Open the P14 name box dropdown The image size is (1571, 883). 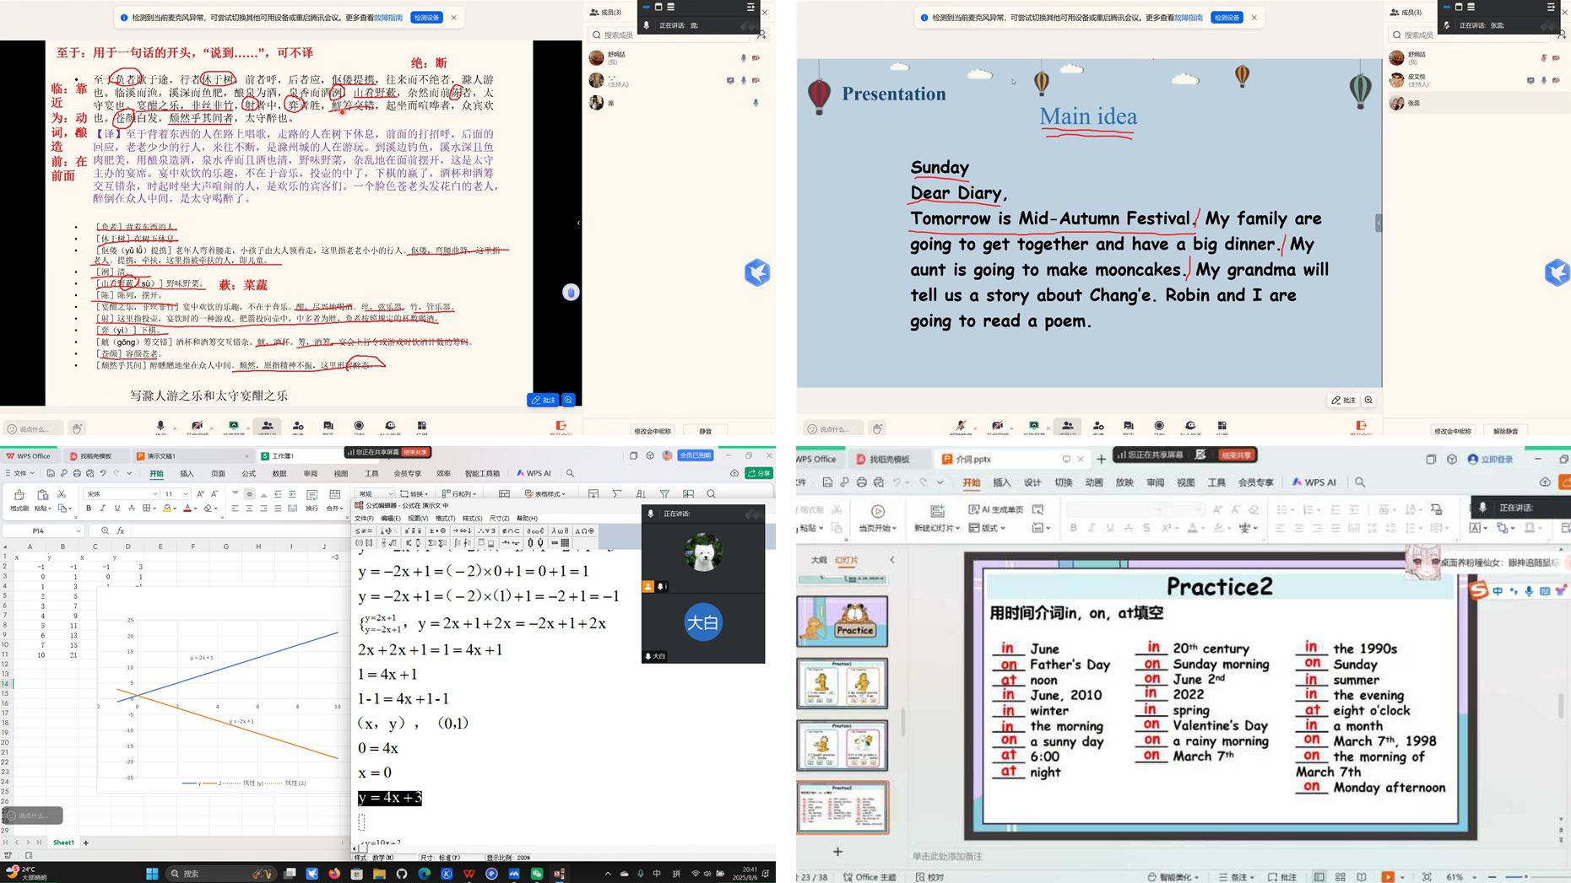(79, 530)
